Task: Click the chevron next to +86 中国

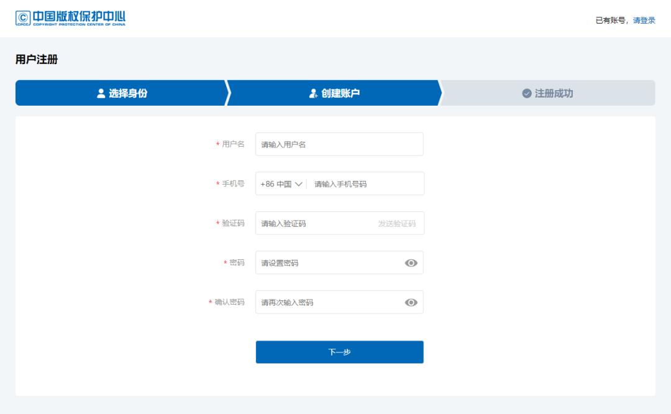Action: 298,183
